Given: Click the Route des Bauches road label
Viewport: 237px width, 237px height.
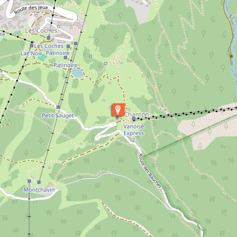Looking at the screenshot, I should (150, 171).
